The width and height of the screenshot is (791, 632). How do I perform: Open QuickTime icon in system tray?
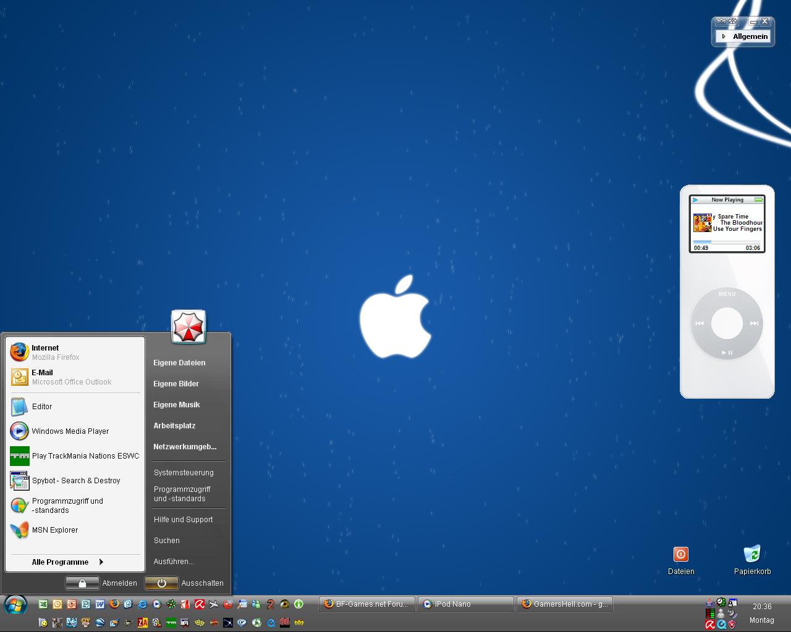pyautogui.click(x=721, y=625)
